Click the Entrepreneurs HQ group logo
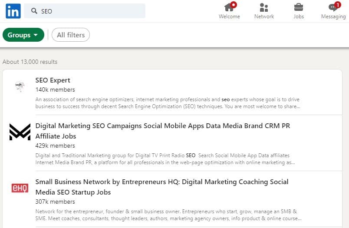 click(x=20, y=188)
